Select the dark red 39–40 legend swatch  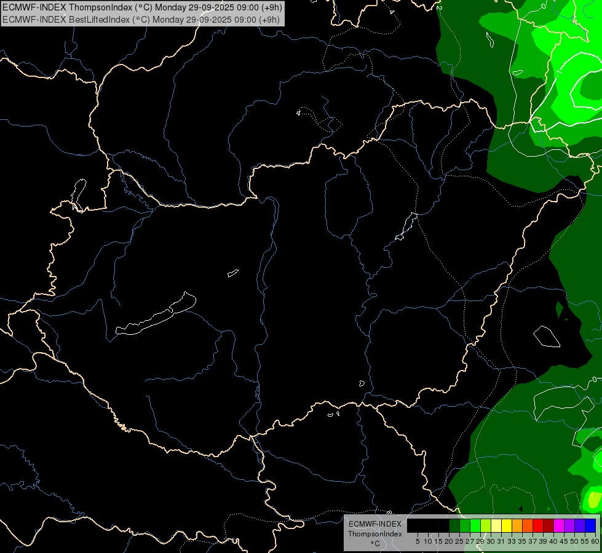549,525
